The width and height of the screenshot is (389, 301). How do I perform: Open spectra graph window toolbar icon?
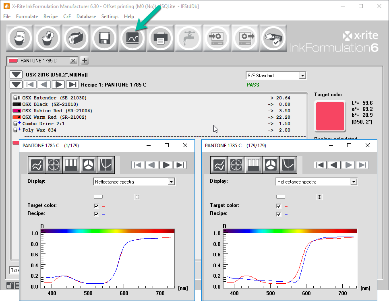coord(132,39)
